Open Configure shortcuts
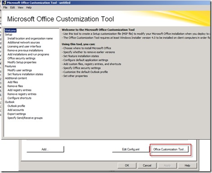 pos(19,98)
